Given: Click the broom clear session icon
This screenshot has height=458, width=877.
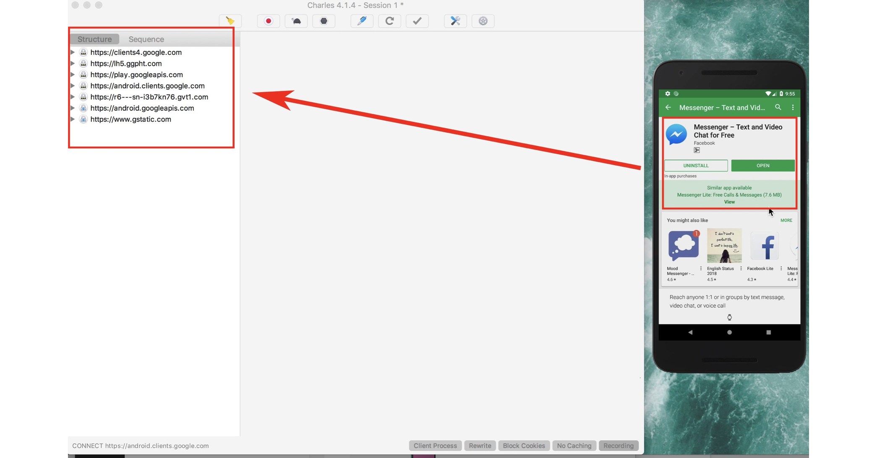Looking at the screenshot, I should click(x=230, y=21).
